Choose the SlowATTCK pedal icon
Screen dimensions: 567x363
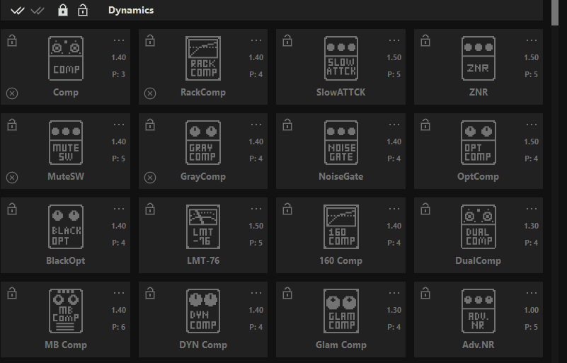pyautogui.click(x=341, y=59)
